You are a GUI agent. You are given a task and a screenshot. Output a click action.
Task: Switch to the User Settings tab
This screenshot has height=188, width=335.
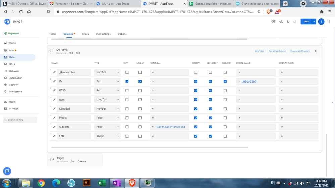coord(103,34)
